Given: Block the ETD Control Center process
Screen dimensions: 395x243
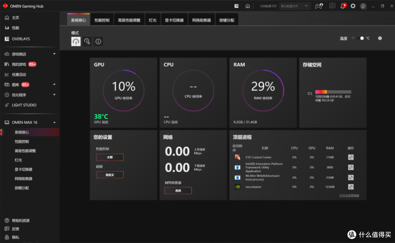Looking at the screenshot, I should point(351,157).
